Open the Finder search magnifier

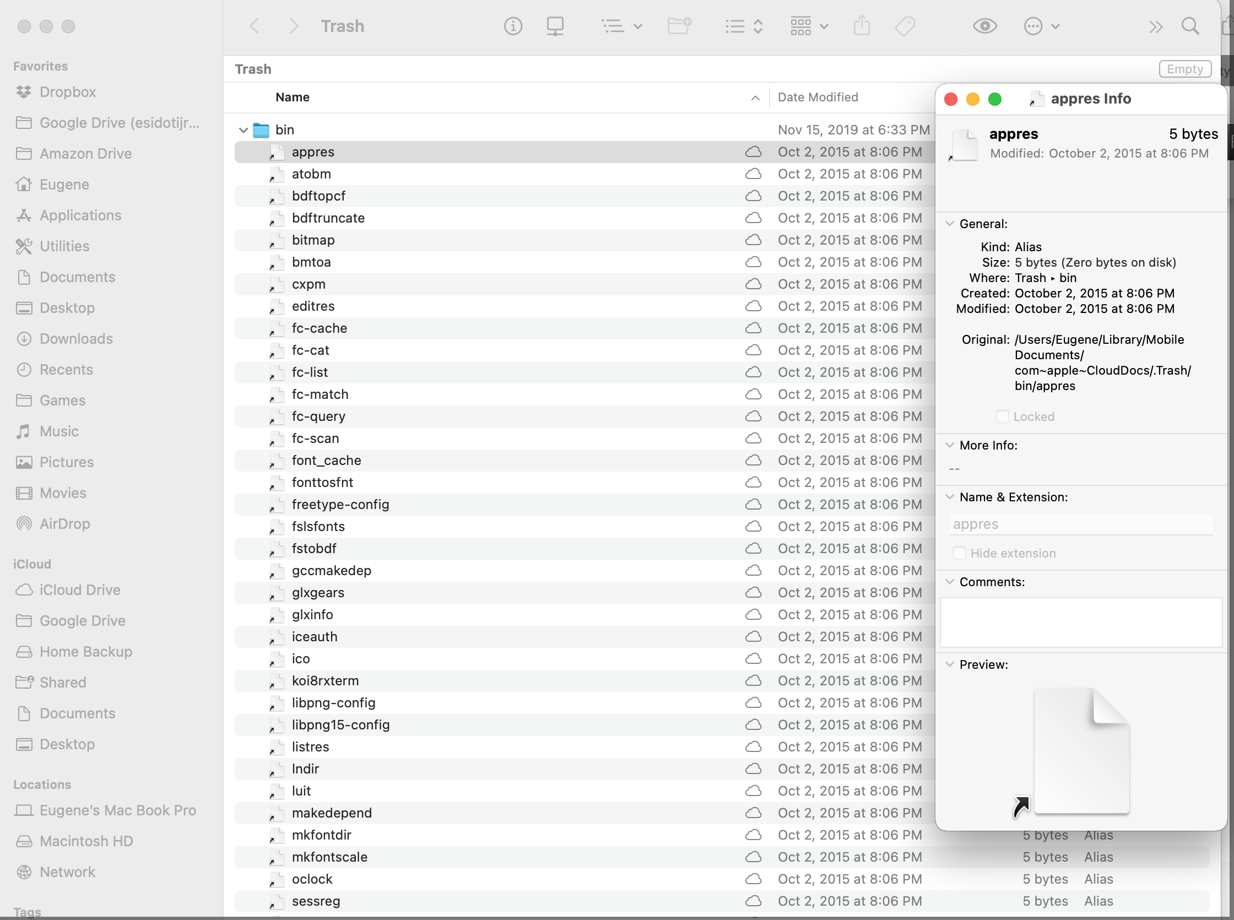[x=1190, y=26]
